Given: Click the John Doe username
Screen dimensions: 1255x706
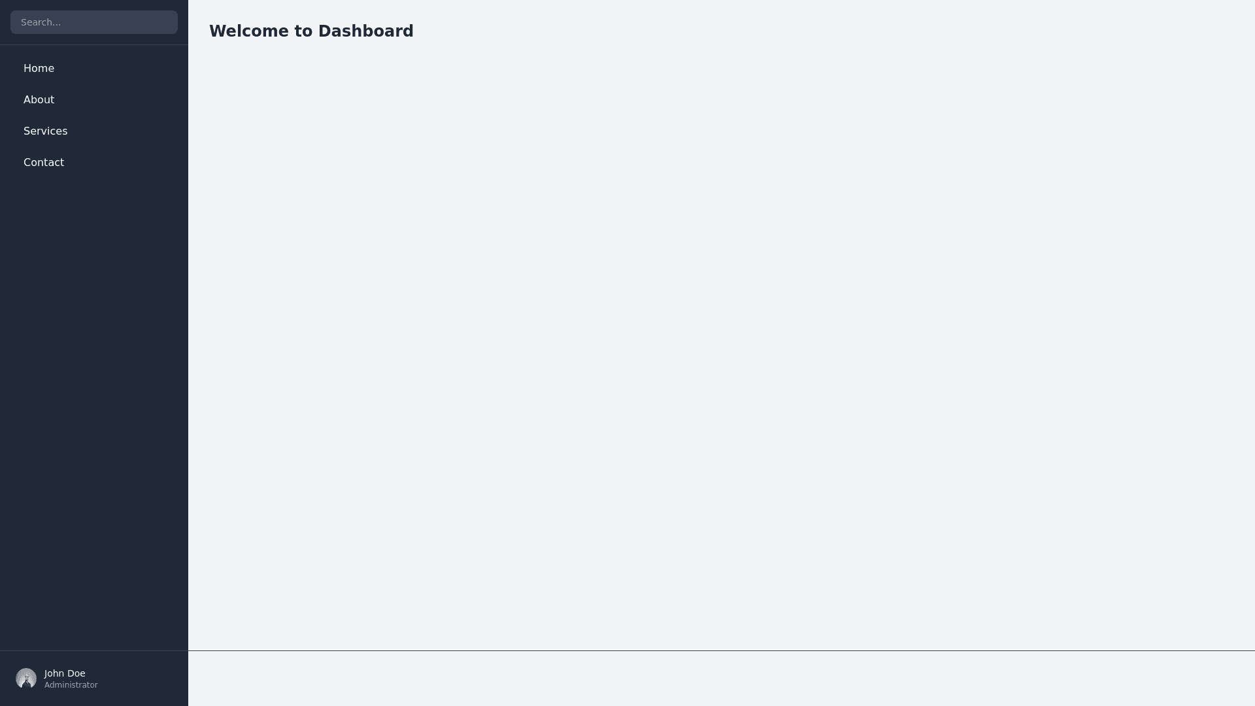Looking at the screenshot, I should click(65, 673).
